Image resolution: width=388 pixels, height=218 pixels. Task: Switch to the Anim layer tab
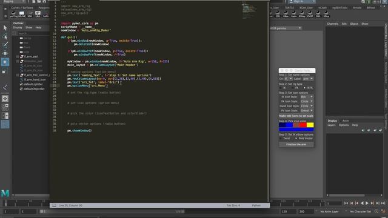click(x=346, y=121)
